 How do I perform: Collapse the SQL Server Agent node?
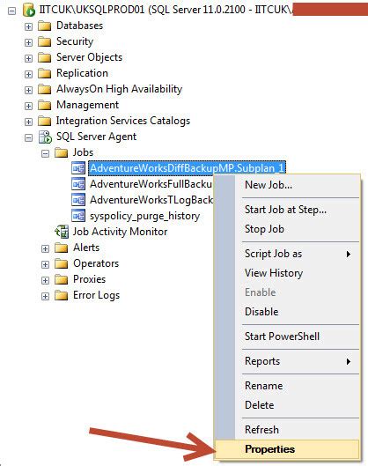pyautogui.click(x=28, y=137)
